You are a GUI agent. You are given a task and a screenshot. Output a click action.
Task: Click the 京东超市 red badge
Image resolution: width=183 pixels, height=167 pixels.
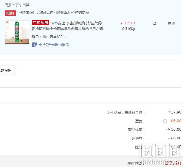[x=41, y=23]
